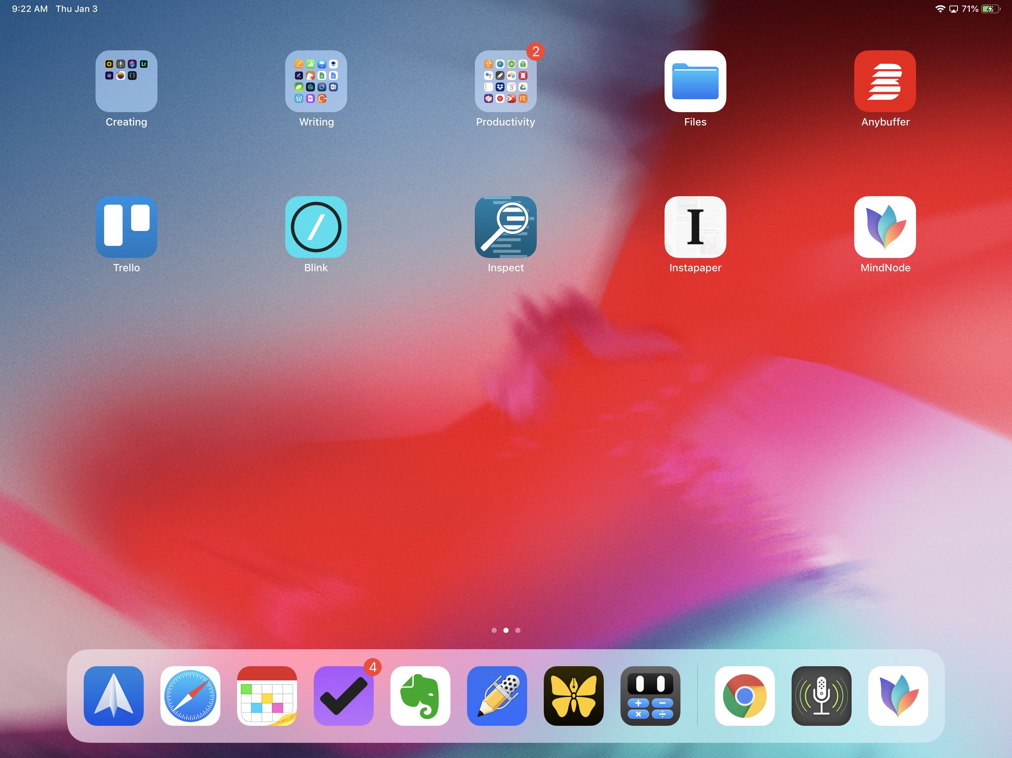Open the recent MindNode icon in the dock
Screen dimensions: 1012x758
click(x=899, y=696)
